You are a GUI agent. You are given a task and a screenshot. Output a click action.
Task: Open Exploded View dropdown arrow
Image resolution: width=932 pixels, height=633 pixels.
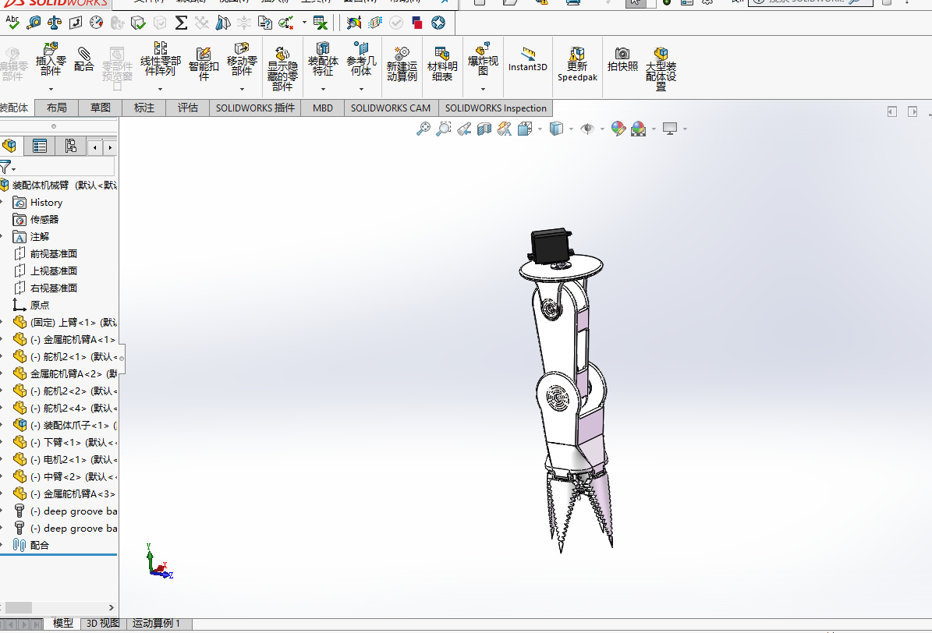coord(484,89)
